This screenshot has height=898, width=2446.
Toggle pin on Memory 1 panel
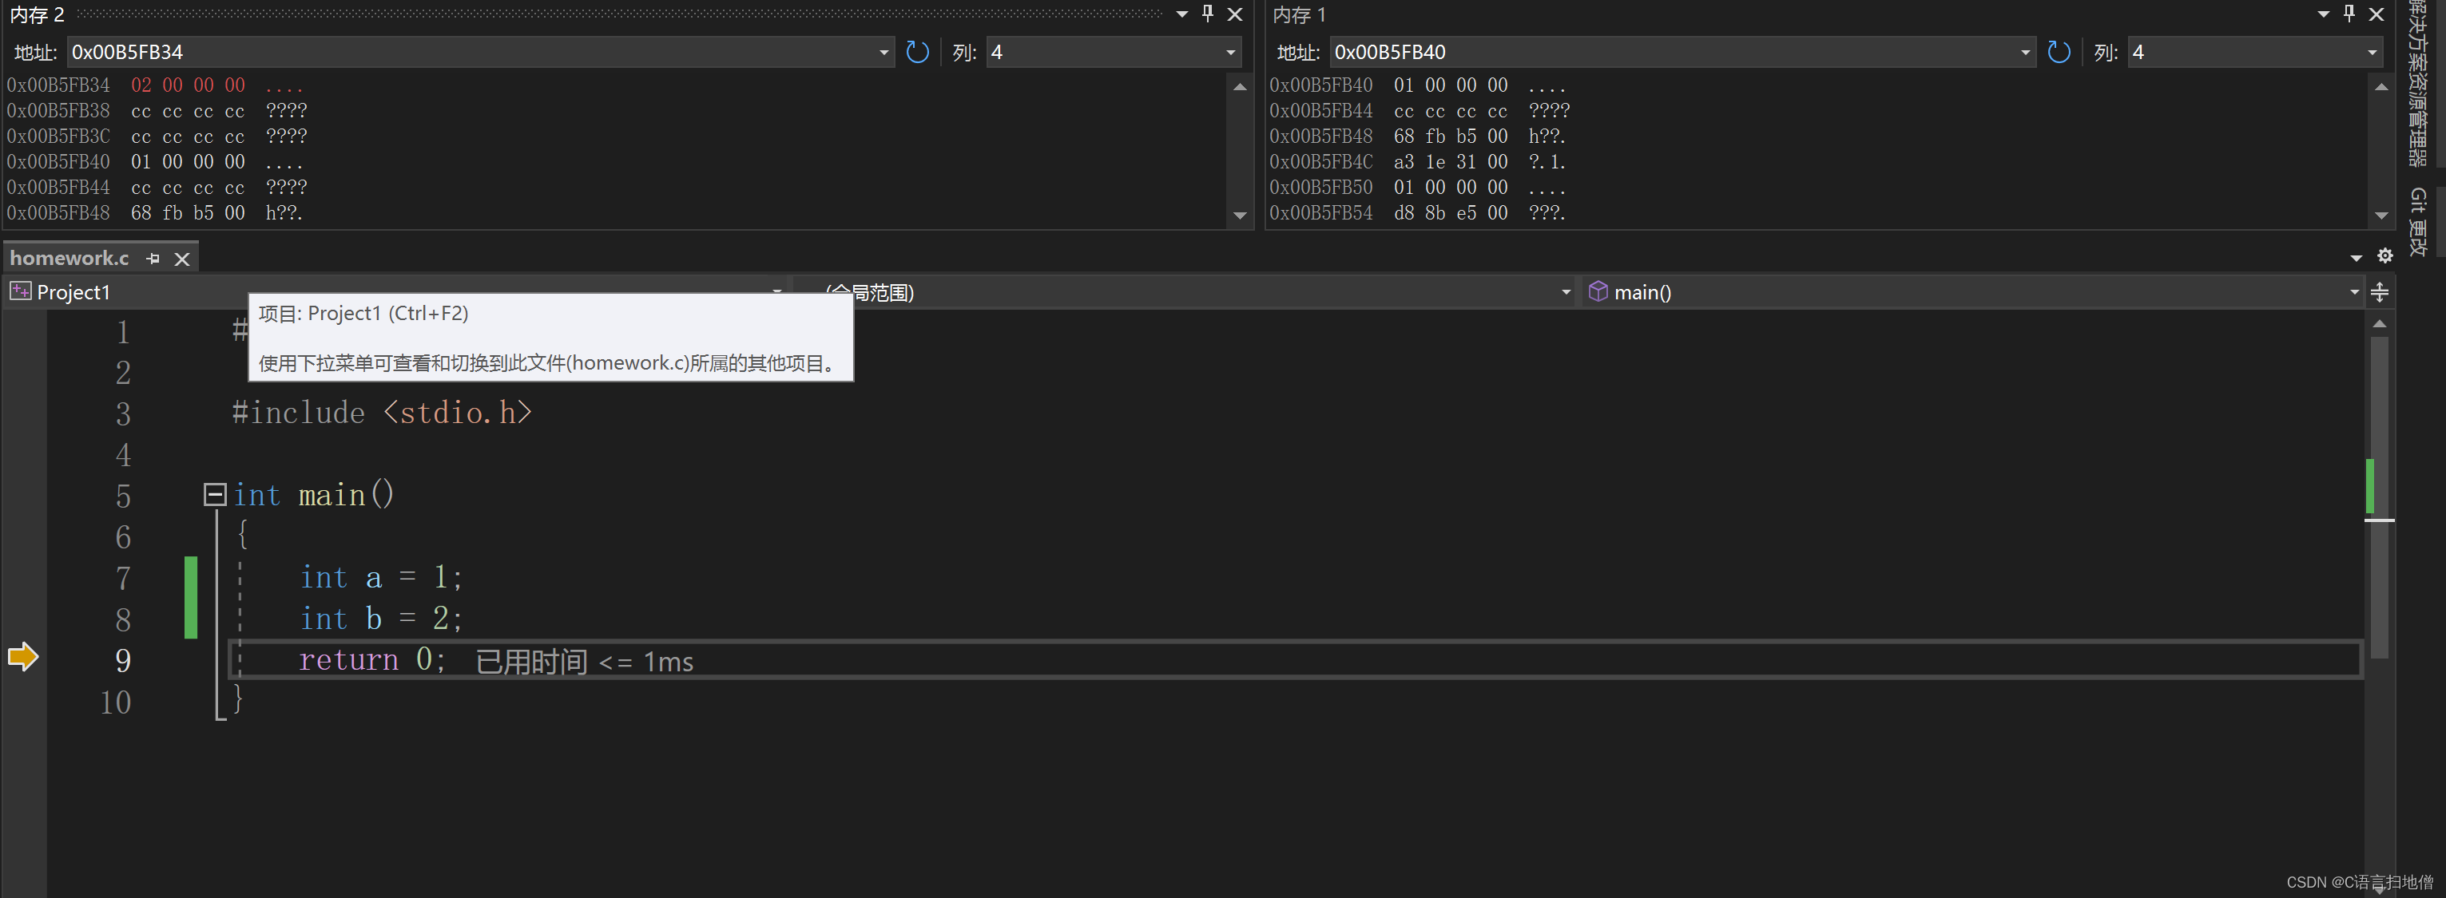click(2349, 14)
